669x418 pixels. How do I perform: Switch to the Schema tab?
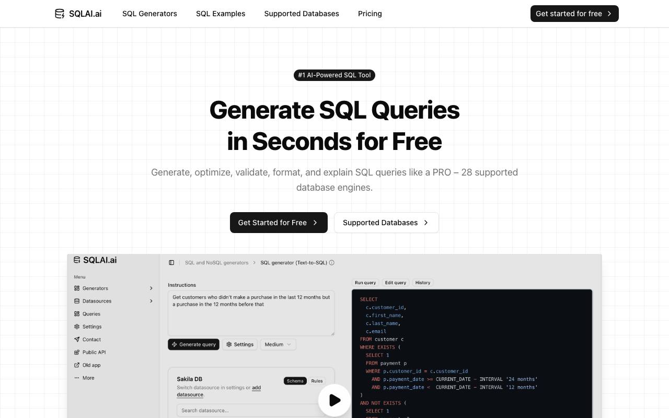tap(295, 381)
